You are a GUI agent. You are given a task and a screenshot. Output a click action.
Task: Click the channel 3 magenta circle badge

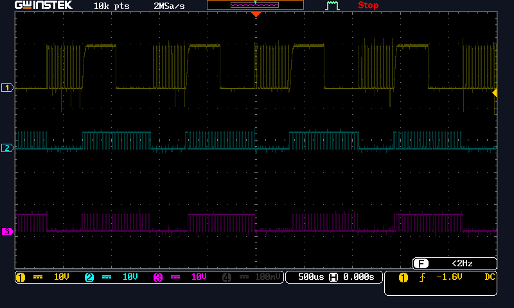point(158,278)
